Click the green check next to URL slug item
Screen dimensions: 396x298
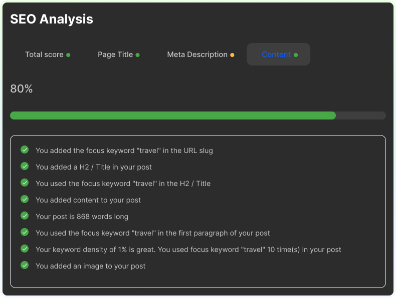point(25,150)
